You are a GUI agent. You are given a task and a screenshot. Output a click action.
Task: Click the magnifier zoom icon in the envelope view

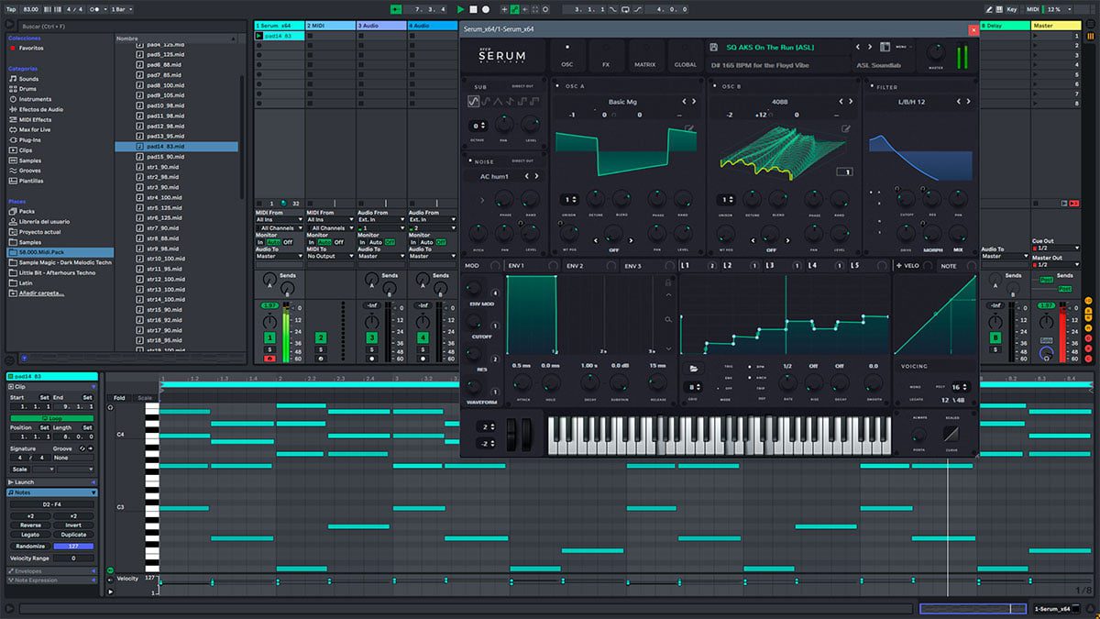pyautogui.click(x=670, y=319)
